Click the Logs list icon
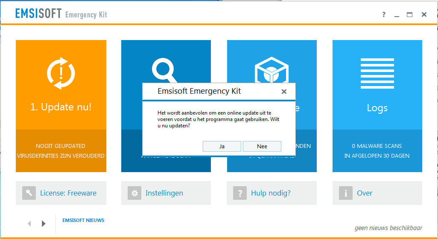Viewport: 438px width, 239px height. (377, 73)
